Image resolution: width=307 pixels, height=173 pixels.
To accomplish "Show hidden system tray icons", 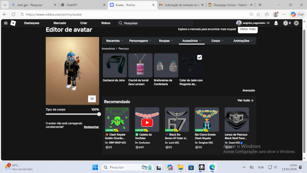I will point(244,167).
